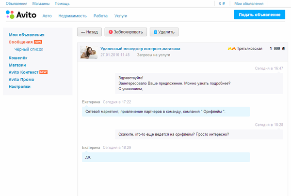The height and width of the screenshot is (196, 291).
Task: Go back with the Назад button
Action: [89, 32]
